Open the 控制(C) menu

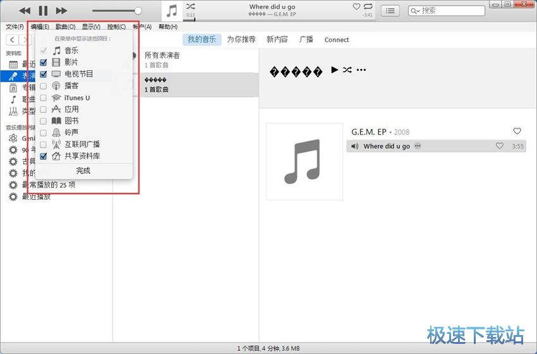(x=116, y=27)
